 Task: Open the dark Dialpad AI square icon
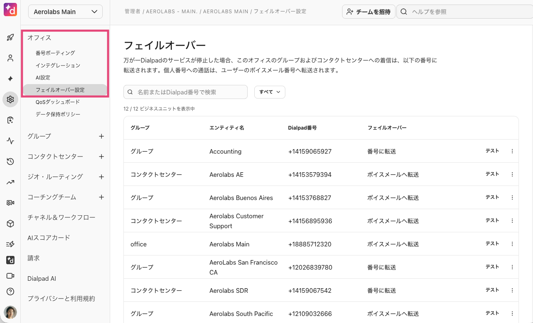click(10, 260)
